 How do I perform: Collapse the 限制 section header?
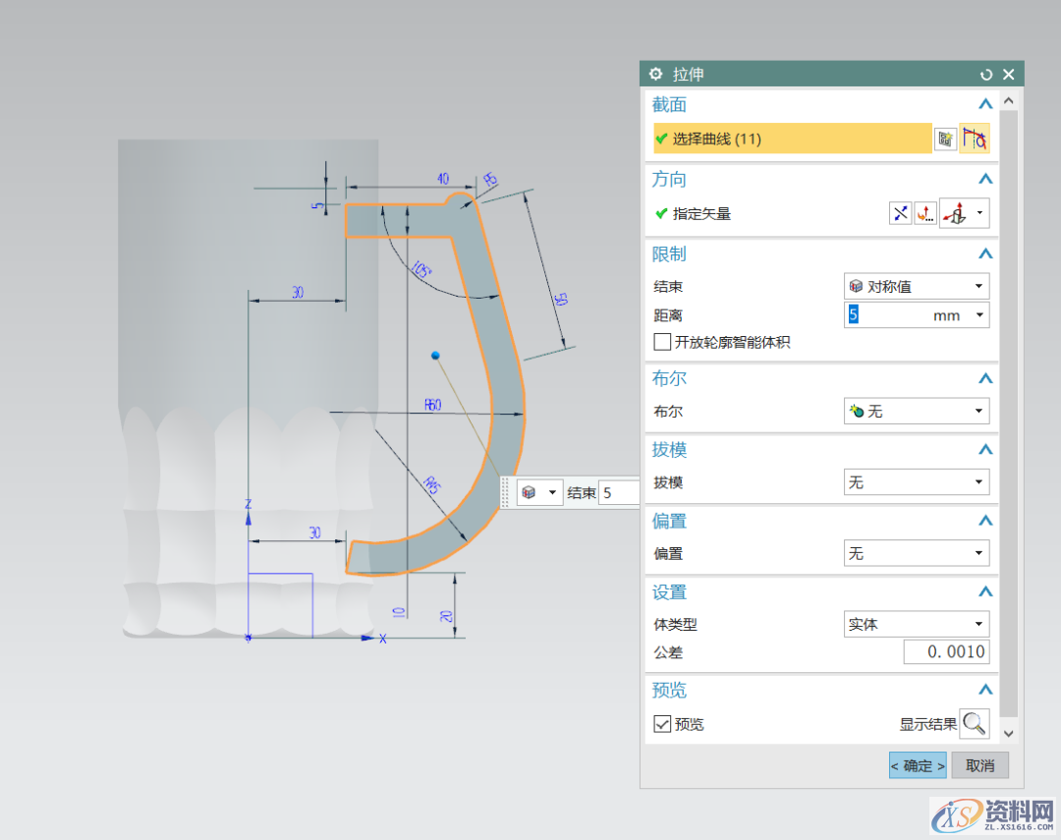985,254
